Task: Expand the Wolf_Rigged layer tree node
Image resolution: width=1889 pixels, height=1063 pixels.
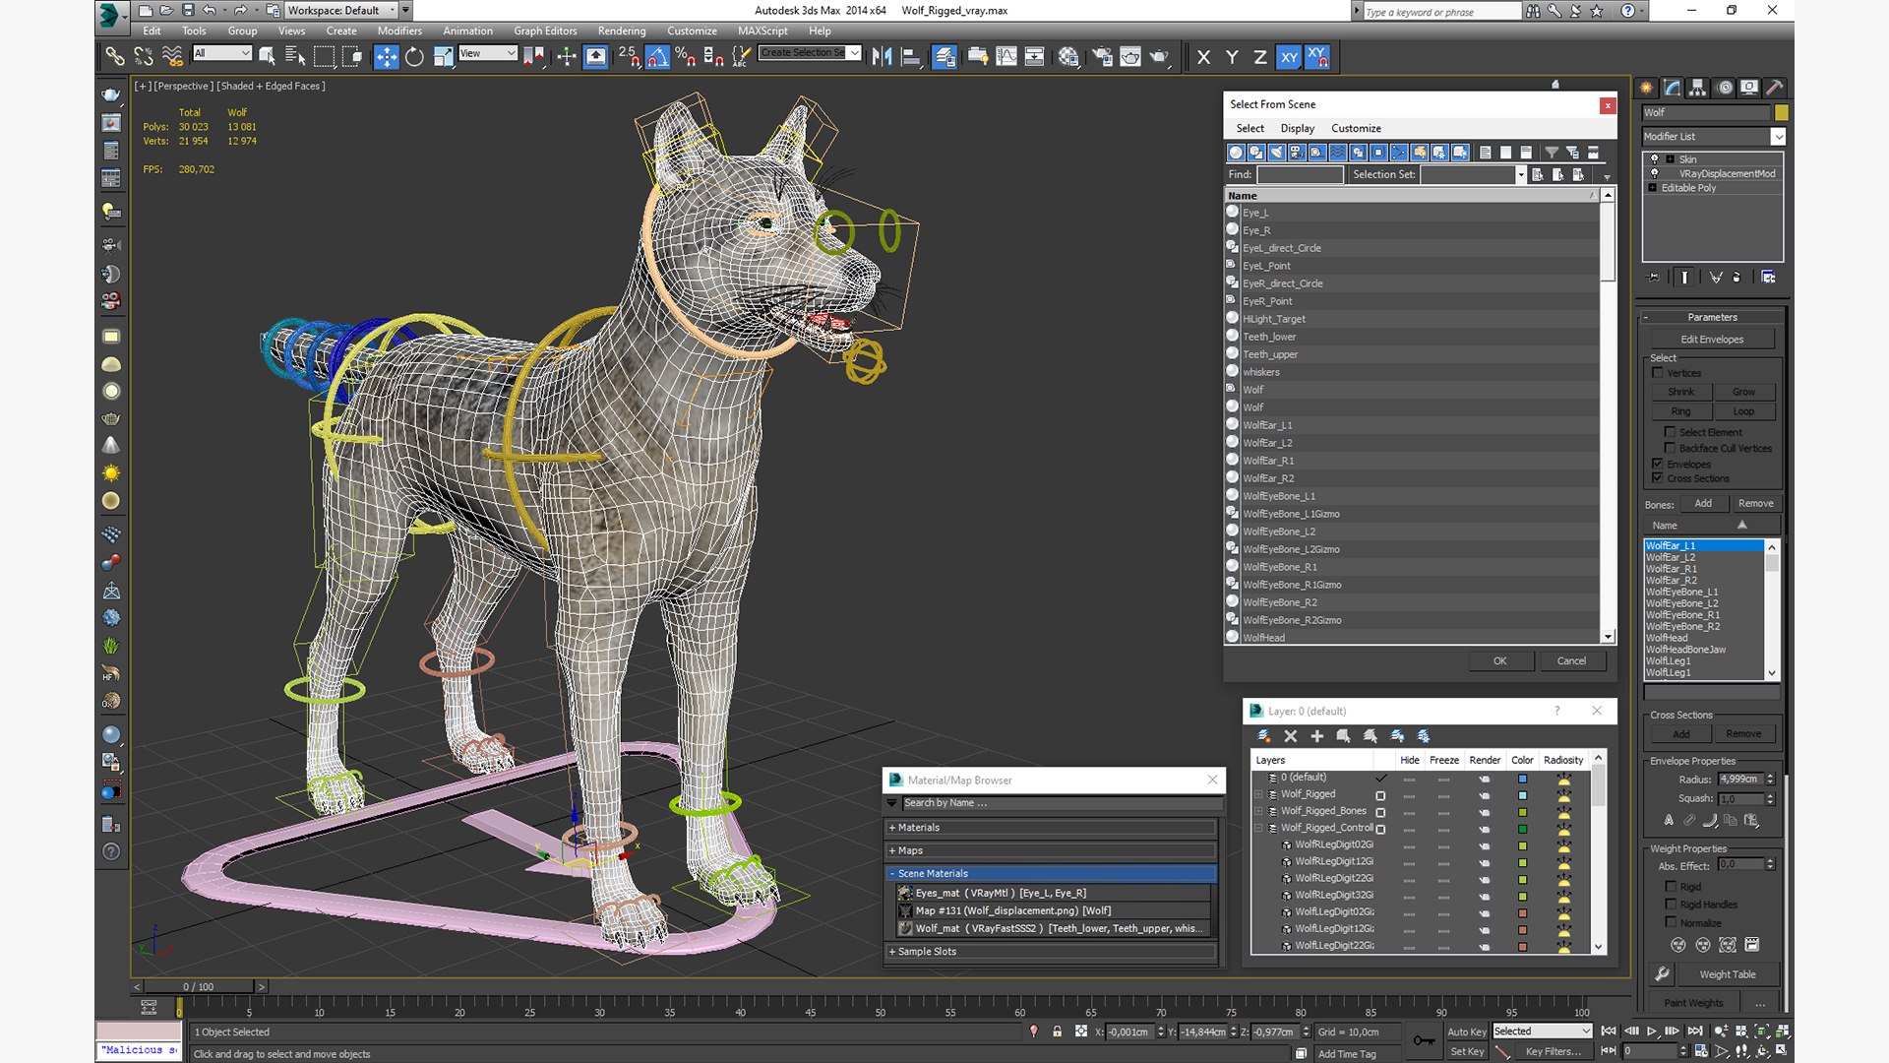Action: pyautogui.click(x=1258, y=794)
